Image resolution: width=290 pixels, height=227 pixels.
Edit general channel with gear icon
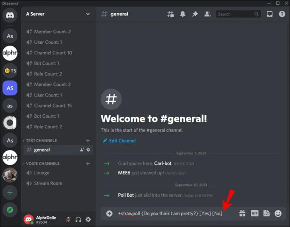pos(88,150)
